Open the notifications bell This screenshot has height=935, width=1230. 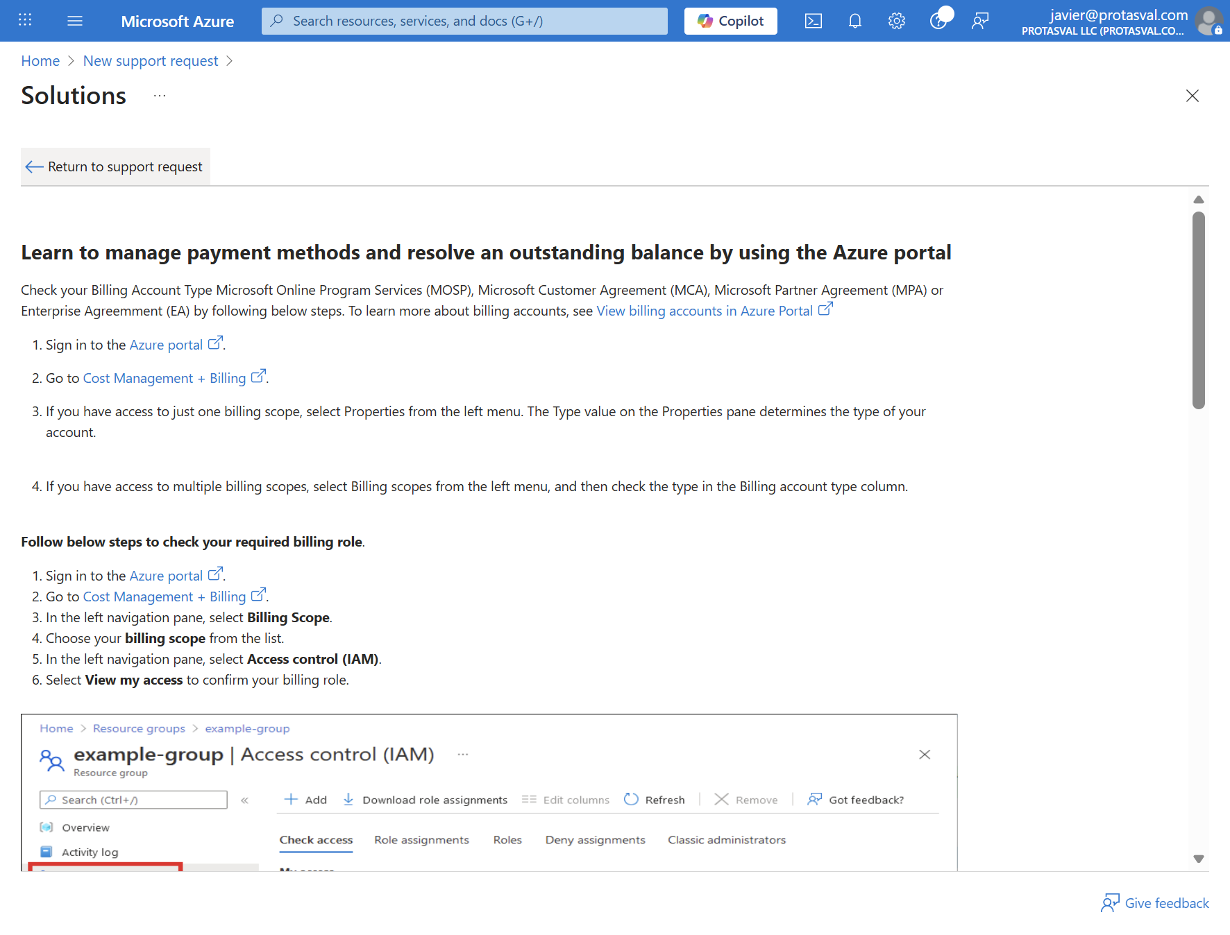click(854, 21)
